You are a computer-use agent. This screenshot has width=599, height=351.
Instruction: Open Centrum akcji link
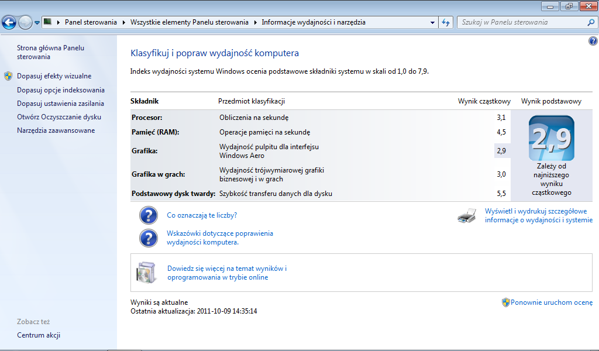[39, 335]
